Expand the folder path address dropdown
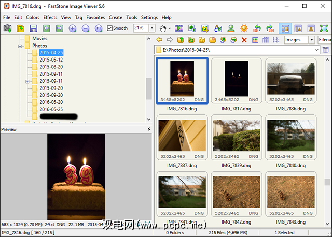The image size is (332, 237). (315, 50)
